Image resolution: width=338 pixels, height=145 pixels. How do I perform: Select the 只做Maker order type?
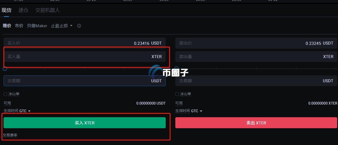pos(37,26)
